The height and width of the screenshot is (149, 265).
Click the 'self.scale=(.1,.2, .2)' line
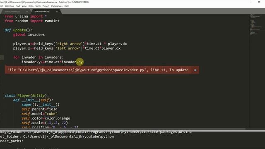pyautogui.click(x=45, y=123)
